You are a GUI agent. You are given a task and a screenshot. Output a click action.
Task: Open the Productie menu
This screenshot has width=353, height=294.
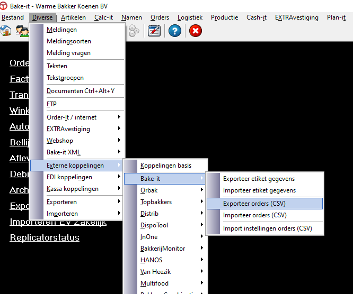coord(224,17)
